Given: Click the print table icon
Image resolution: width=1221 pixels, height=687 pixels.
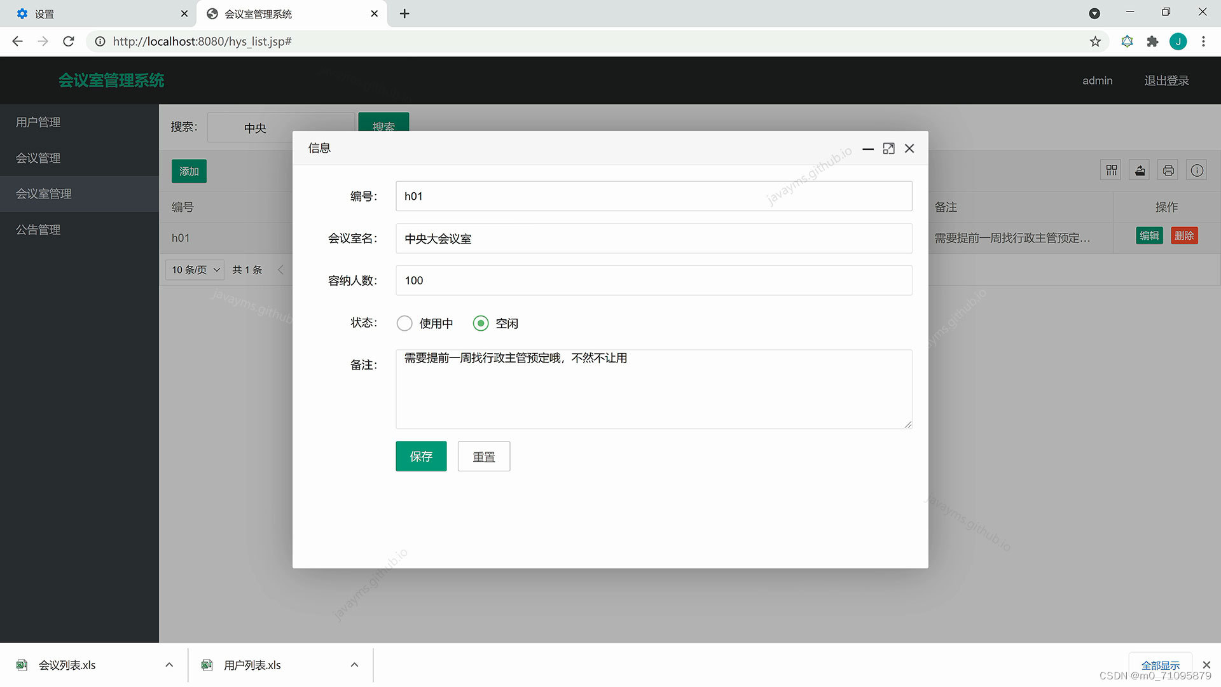Looking at the screenshot, I should 1168,170.
